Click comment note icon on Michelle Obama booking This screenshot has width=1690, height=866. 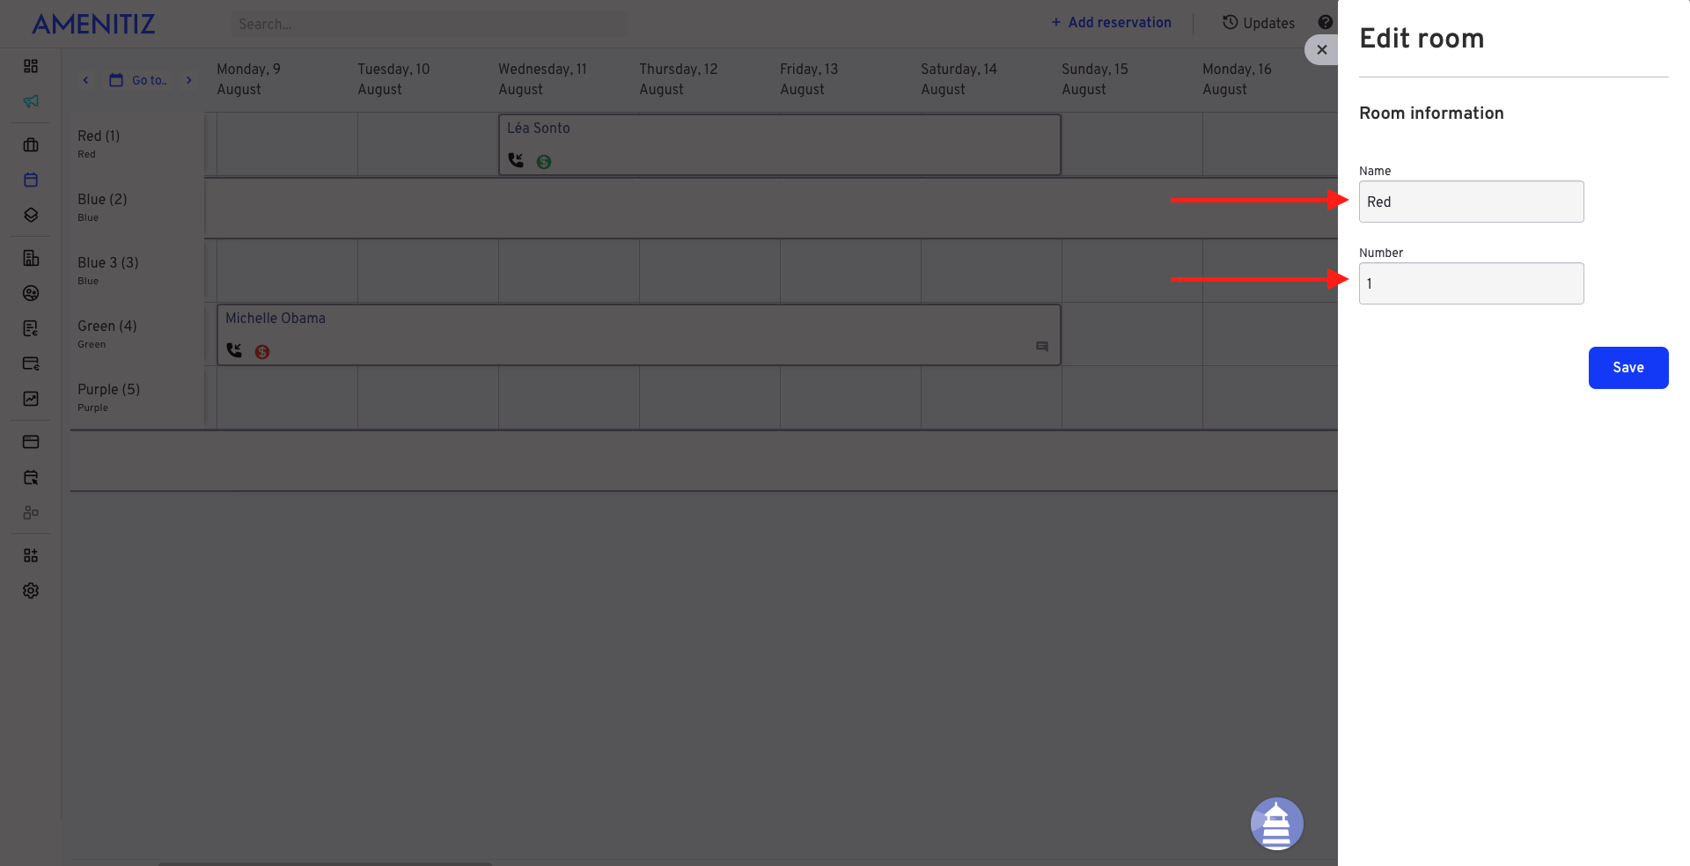click(1042, 347)
